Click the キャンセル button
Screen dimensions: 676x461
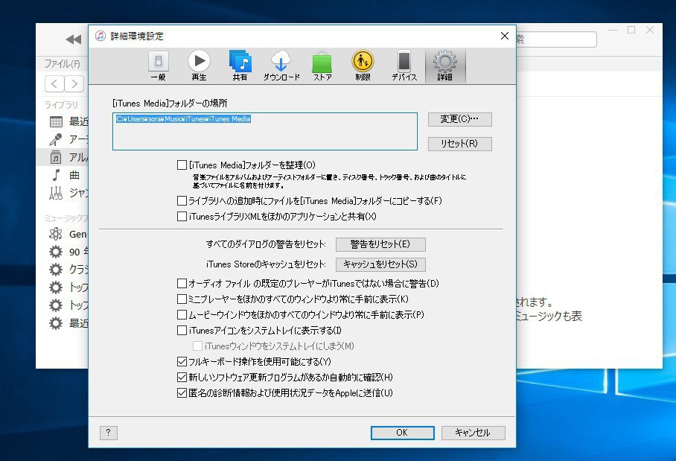(473, 433)
